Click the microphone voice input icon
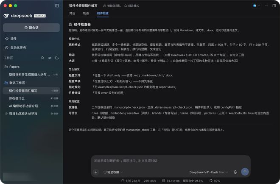This screenshot has width=280, height=184. 235,172
